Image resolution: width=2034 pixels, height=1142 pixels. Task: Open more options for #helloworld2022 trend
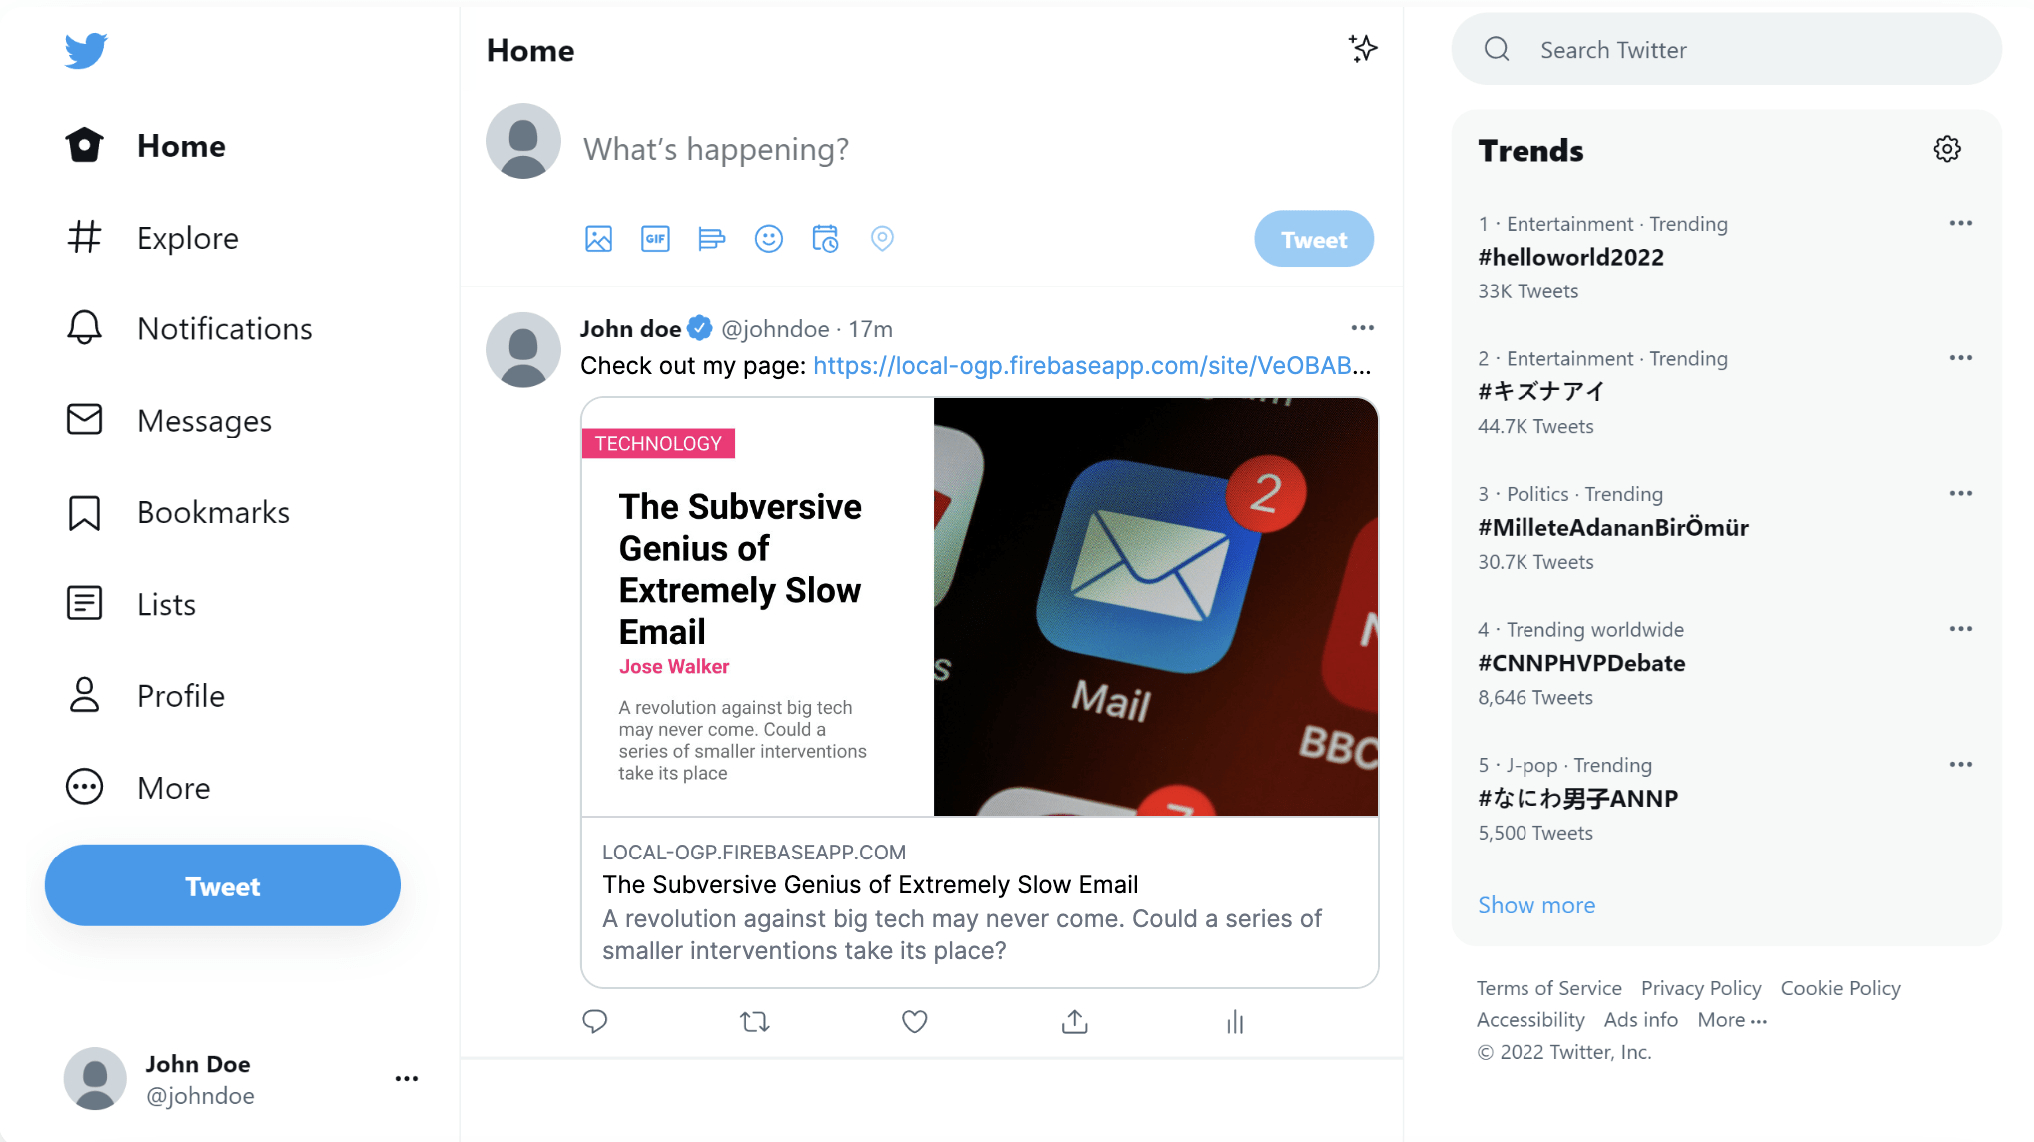coord(1960,223)
